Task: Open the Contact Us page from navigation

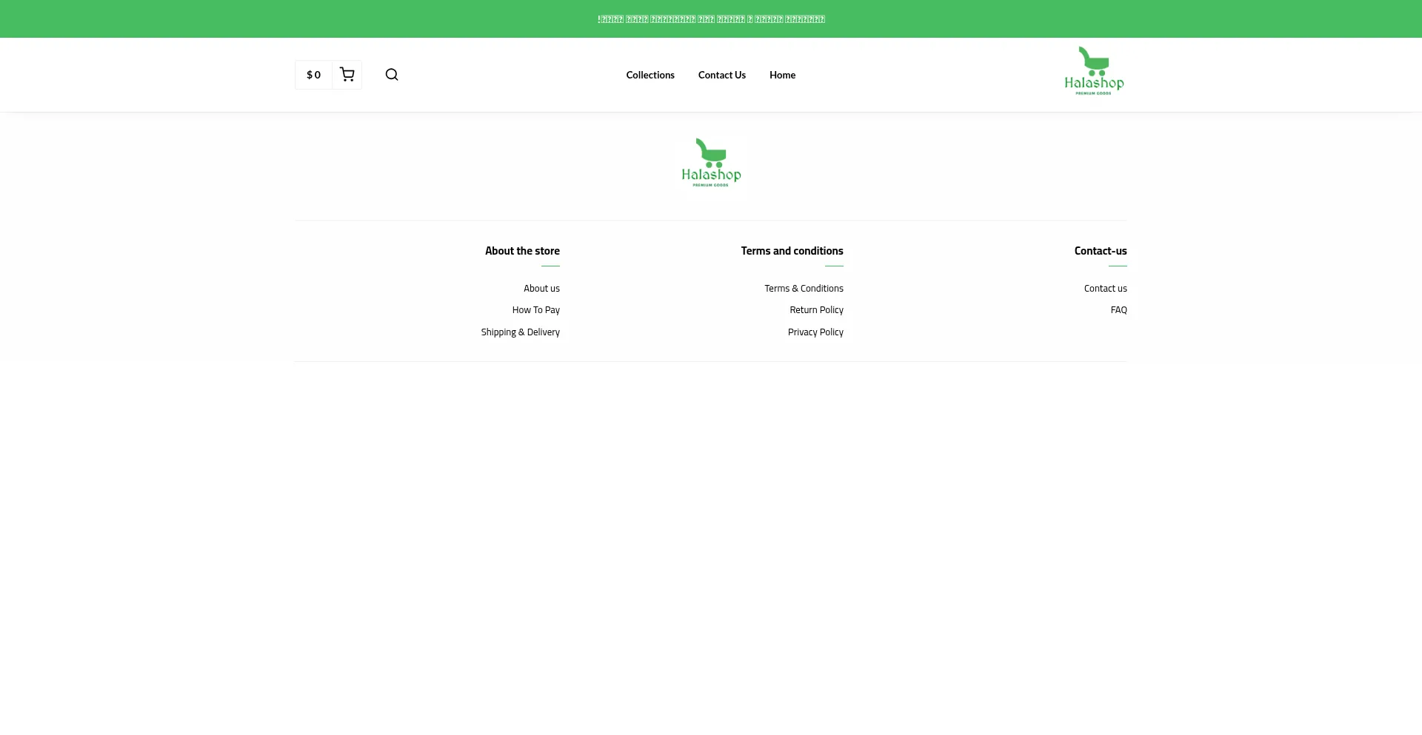Action: pos(721,74)
